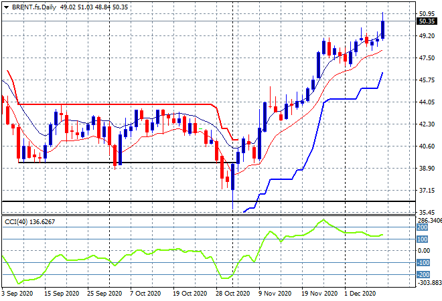Image resolution: width=442 pixels, height=301 pixels.
Task: Click the CCI(40) 136.6267 indicator label
Action: click(x=30, y=222)
